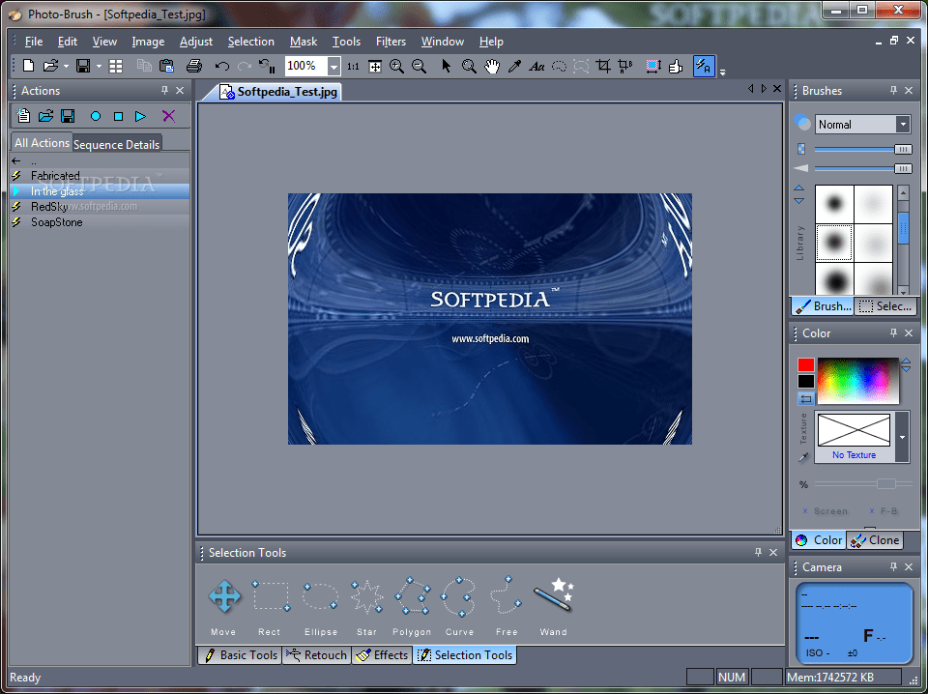Image resolution: width=928 pixels, height=694 pixels.
Task: Pin the Actions panel
Action: pyautogui.click(x=164, y=91)
